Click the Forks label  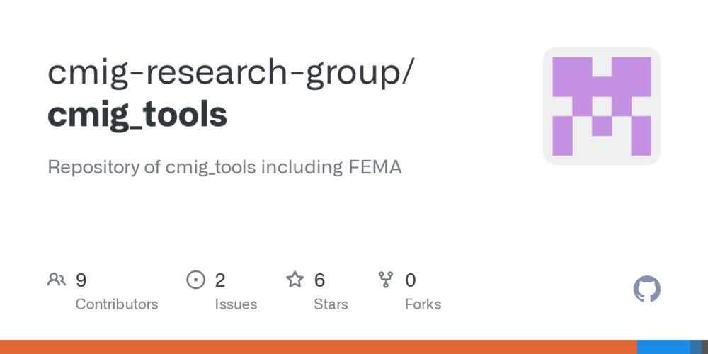click(423, 304)
